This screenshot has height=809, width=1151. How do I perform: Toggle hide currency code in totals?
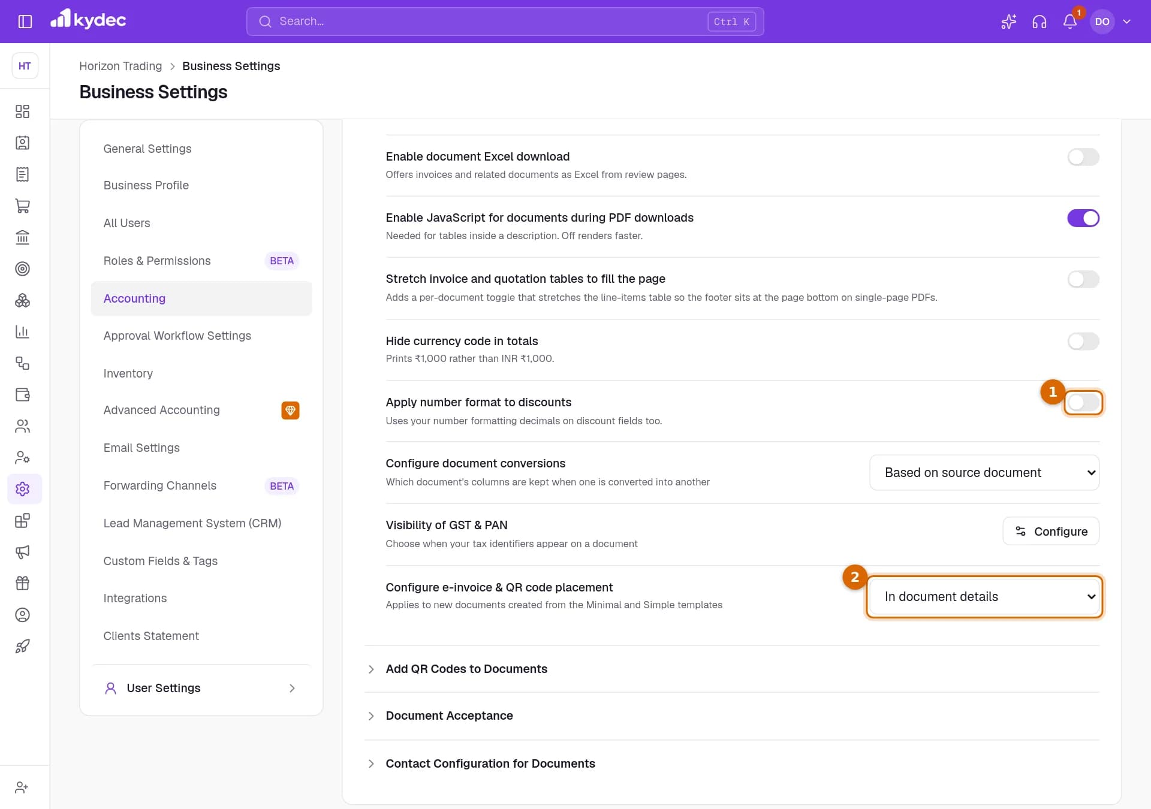(1083, 342)
